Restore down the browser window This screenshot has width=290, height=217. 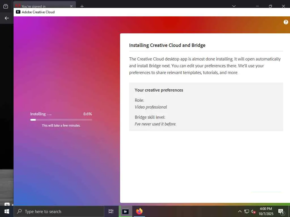[270, 6]
